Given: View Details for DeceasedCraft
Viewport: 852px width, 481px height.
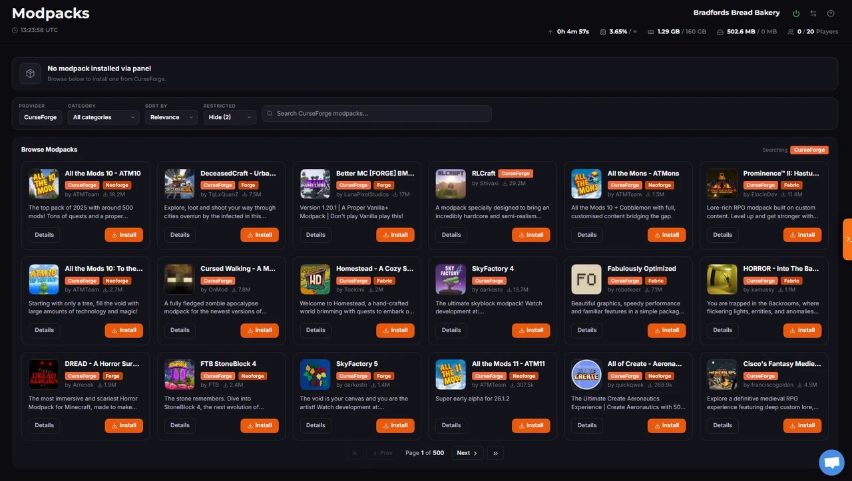Looking at the screenshot, I should (x=180, y=235).
